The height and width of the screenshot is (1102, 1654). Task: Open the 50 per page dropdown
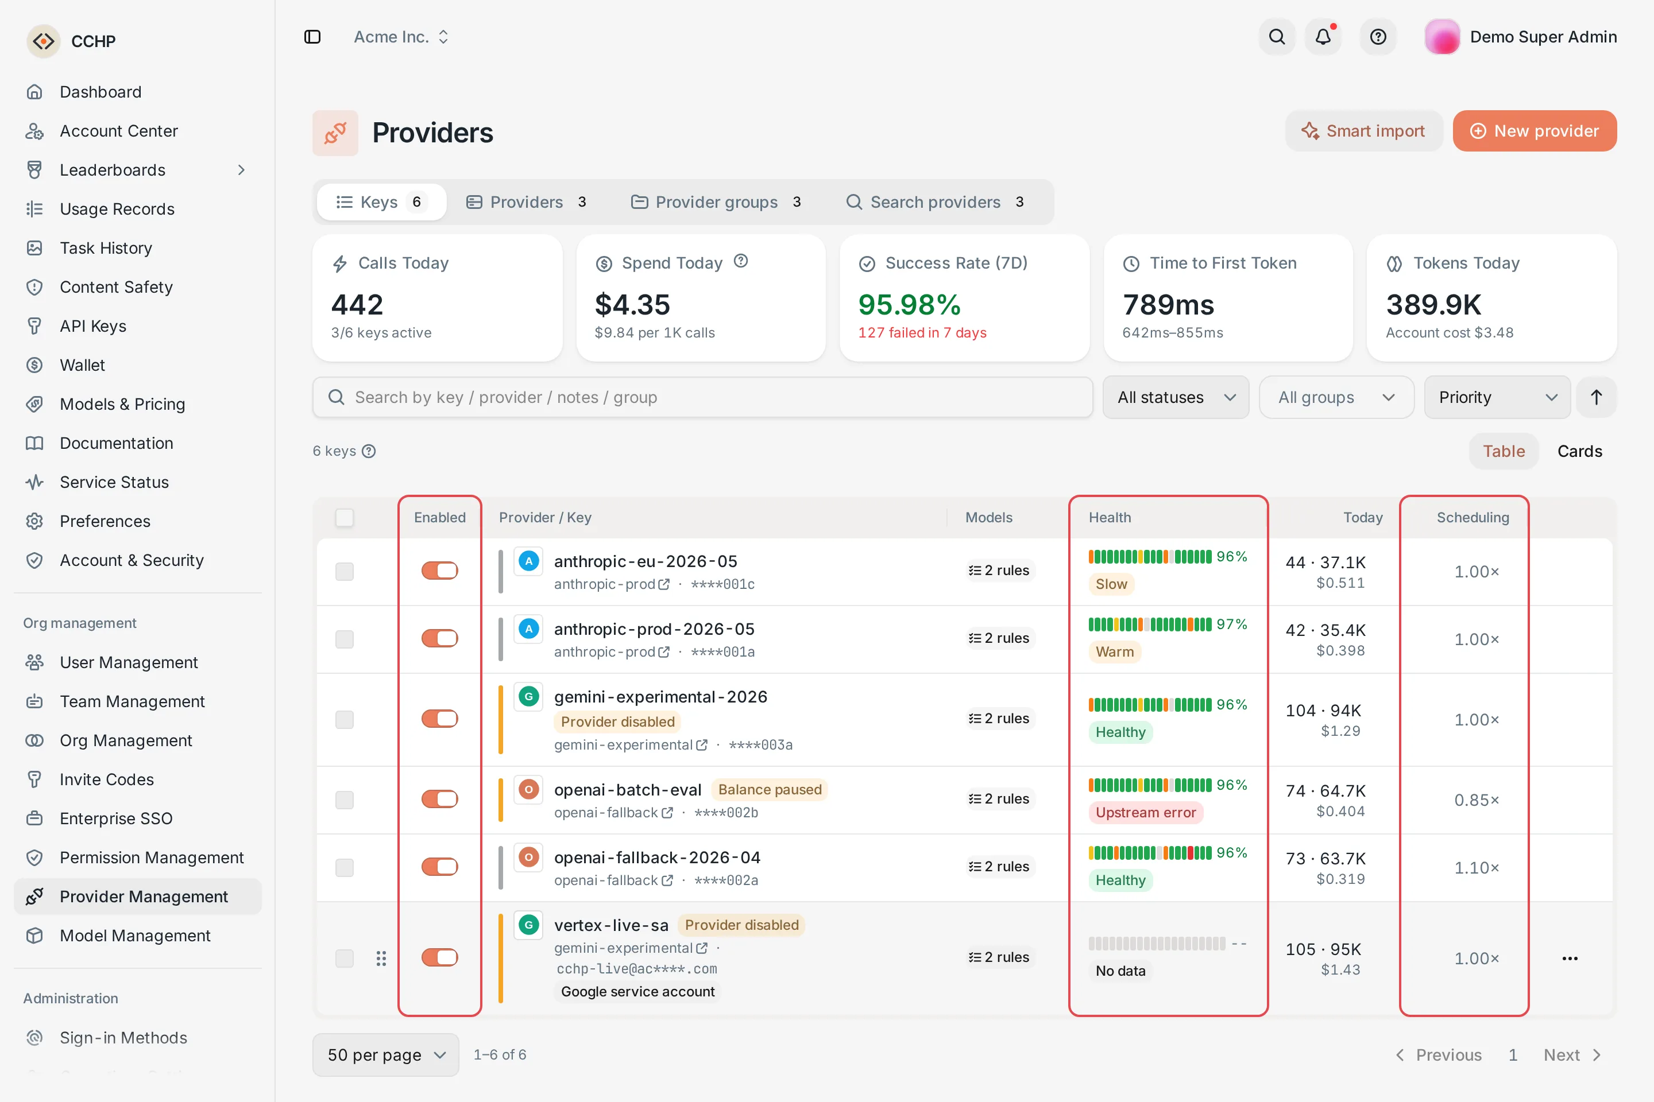(385, 1054)
